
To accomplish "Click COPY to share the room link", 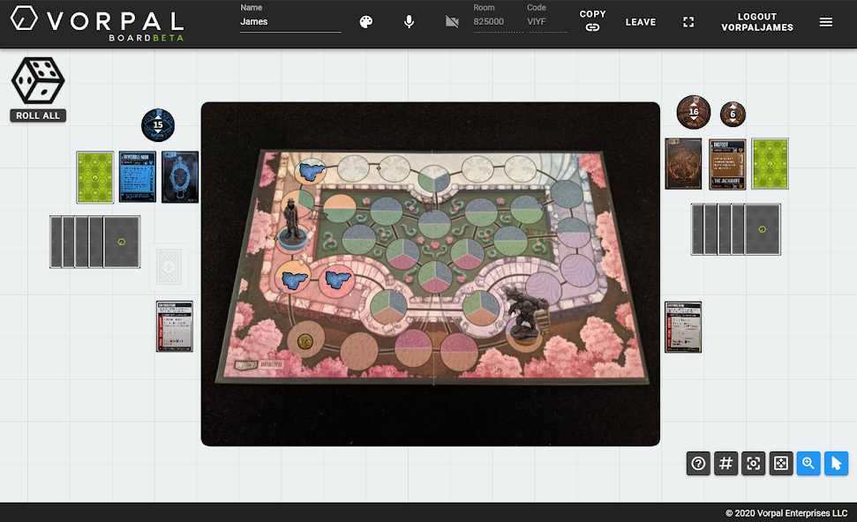I will [x=592, y=20].
